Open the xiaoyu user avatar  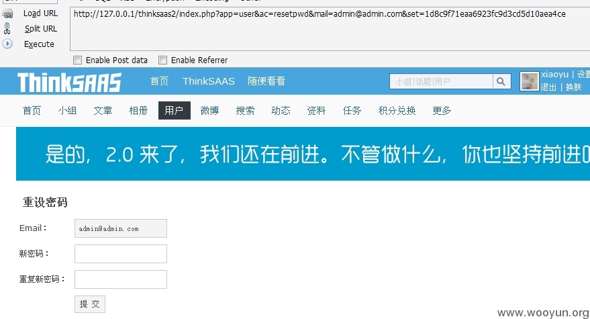530,81
